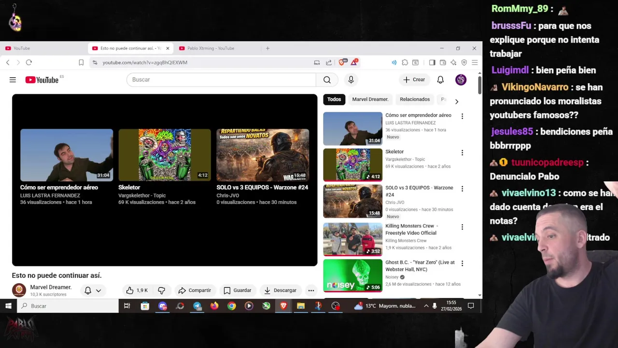Open the YouTube hamburger guide menu
This screenshot has height=348, width=618.
pos(13,80)
